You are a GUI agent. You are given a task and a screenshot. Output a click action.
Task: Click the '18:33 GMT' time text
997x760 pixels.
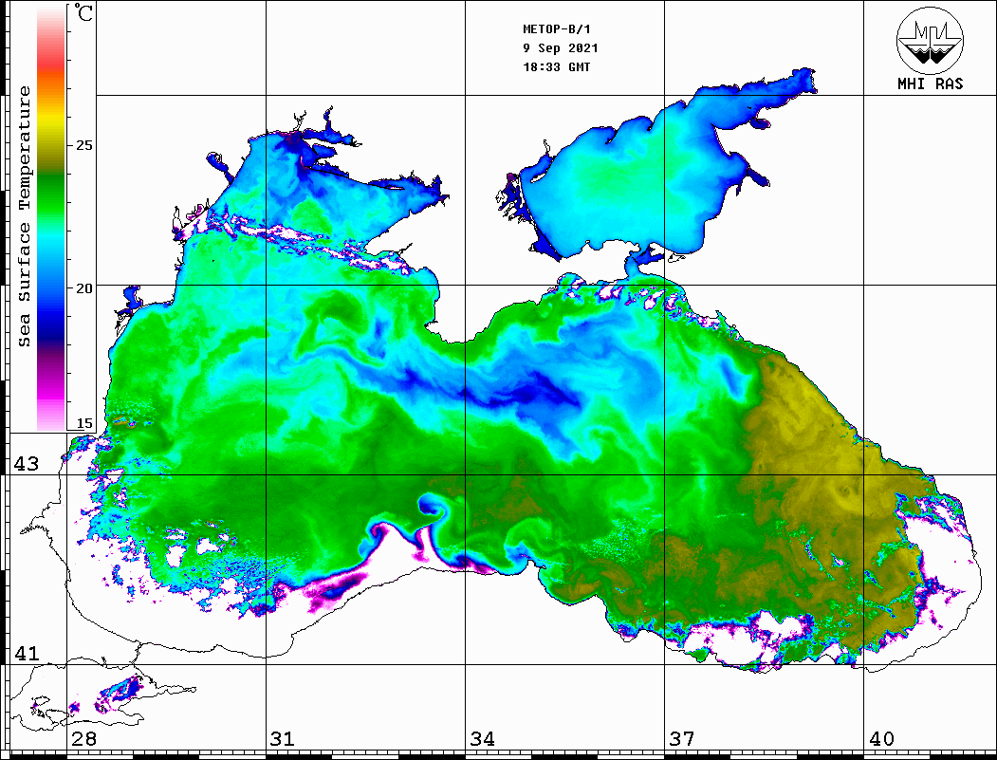coord(556,67)
